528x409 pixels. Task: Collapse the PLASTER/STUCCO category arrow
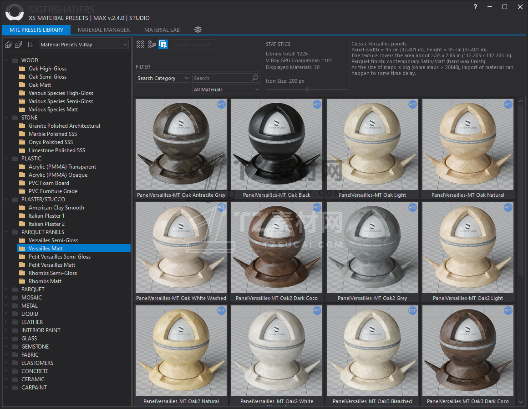(6, 200)
